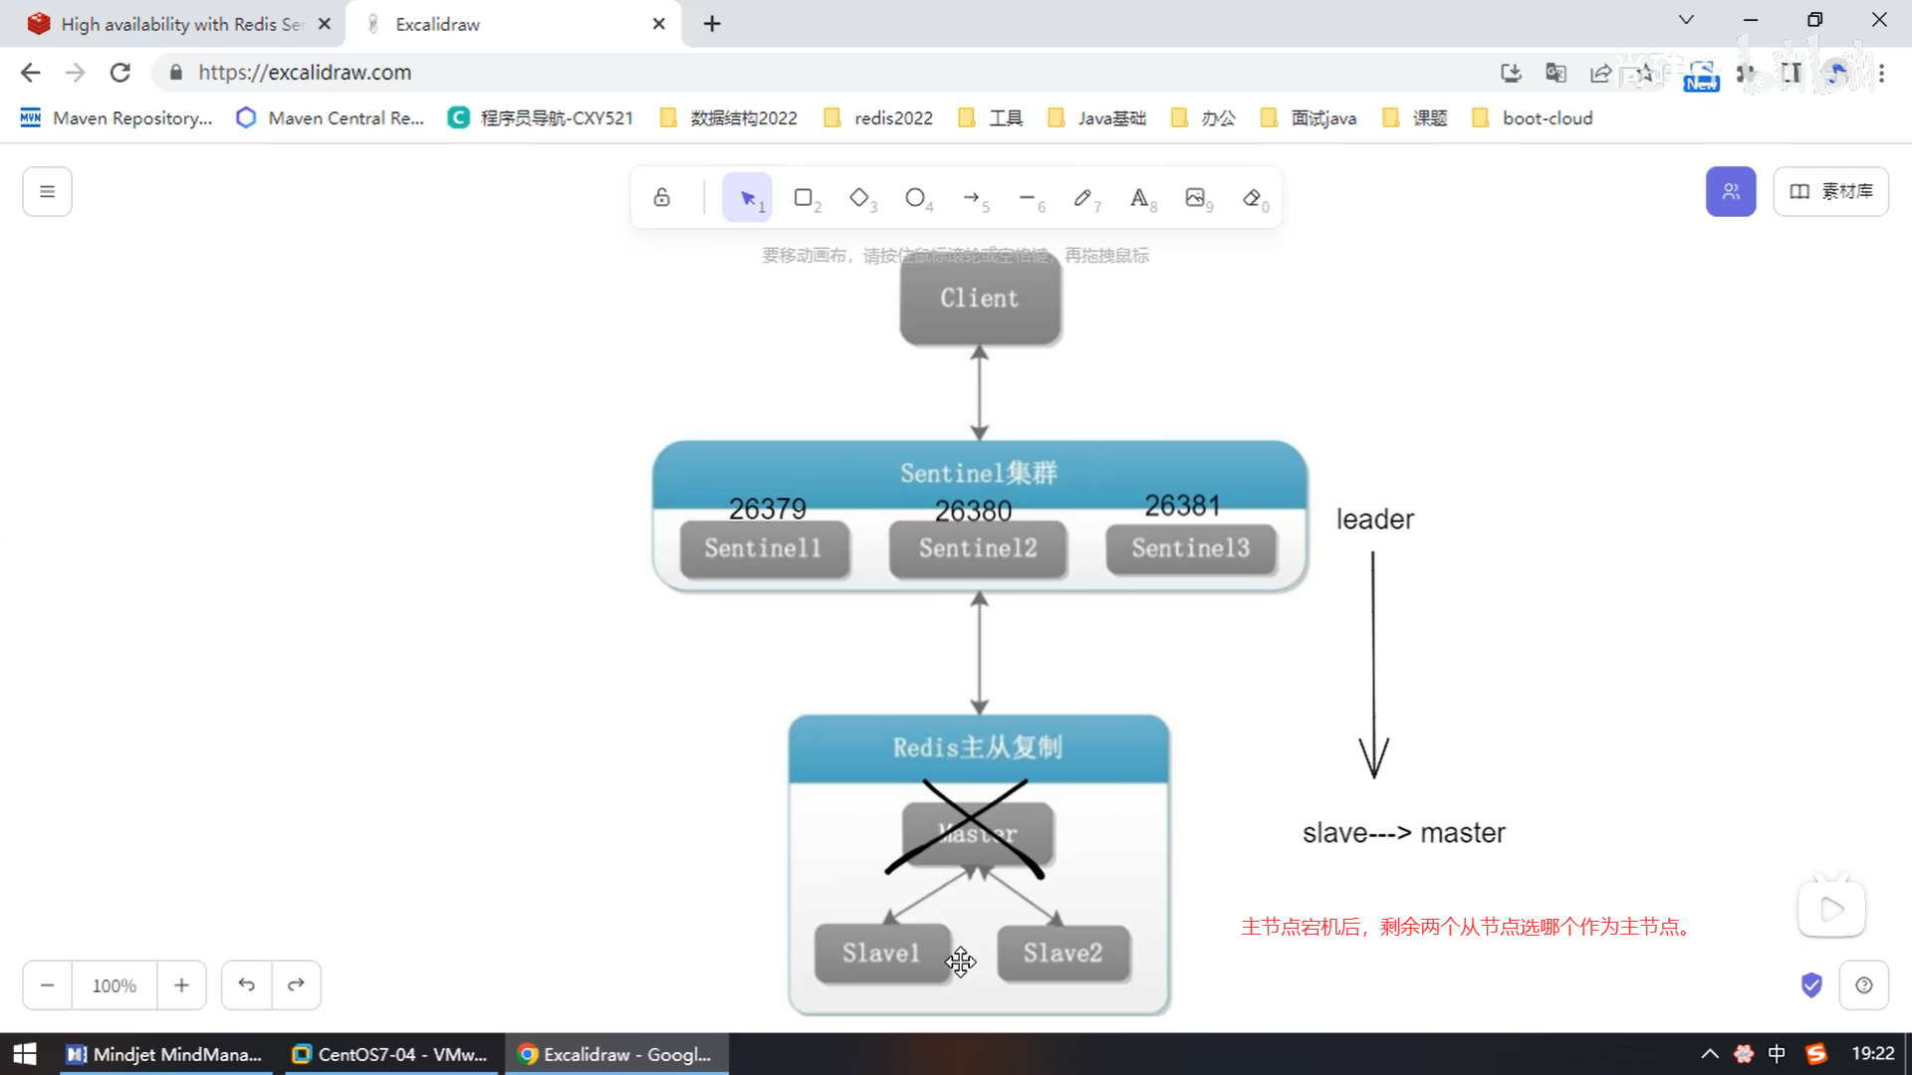Select the Arrow tool
The width and height of the screenshot is (1912, 1075).
(973, 198)
